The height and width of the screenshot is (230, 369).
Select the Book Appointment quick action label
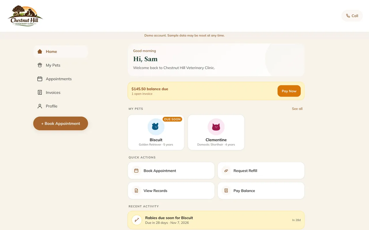[x=160, y=170]
